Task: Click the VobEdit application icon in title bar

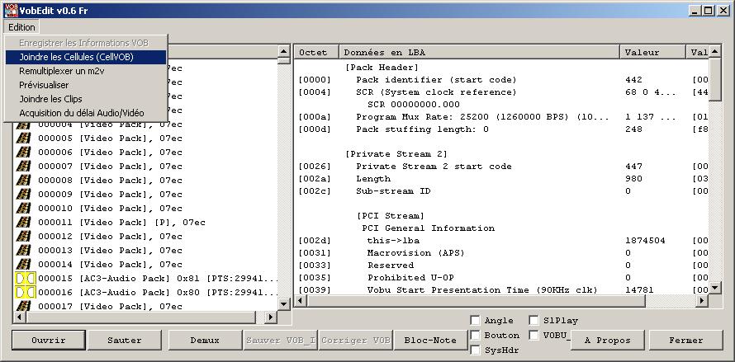Action: pos(10,10)
